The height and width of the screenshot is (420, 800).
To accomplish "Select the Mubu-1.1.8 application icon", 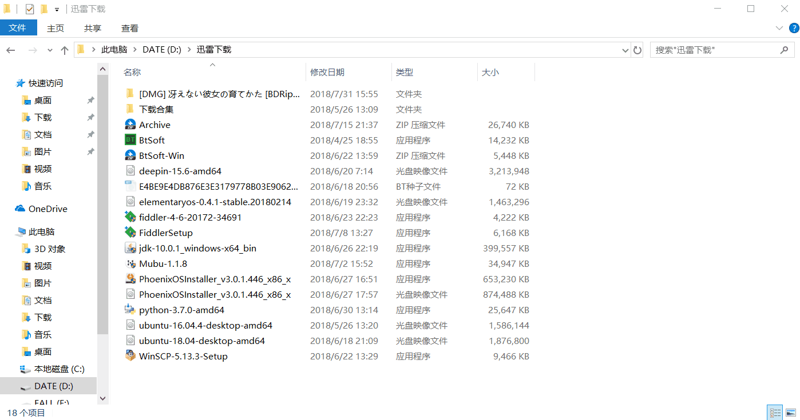I will (130, 263).
